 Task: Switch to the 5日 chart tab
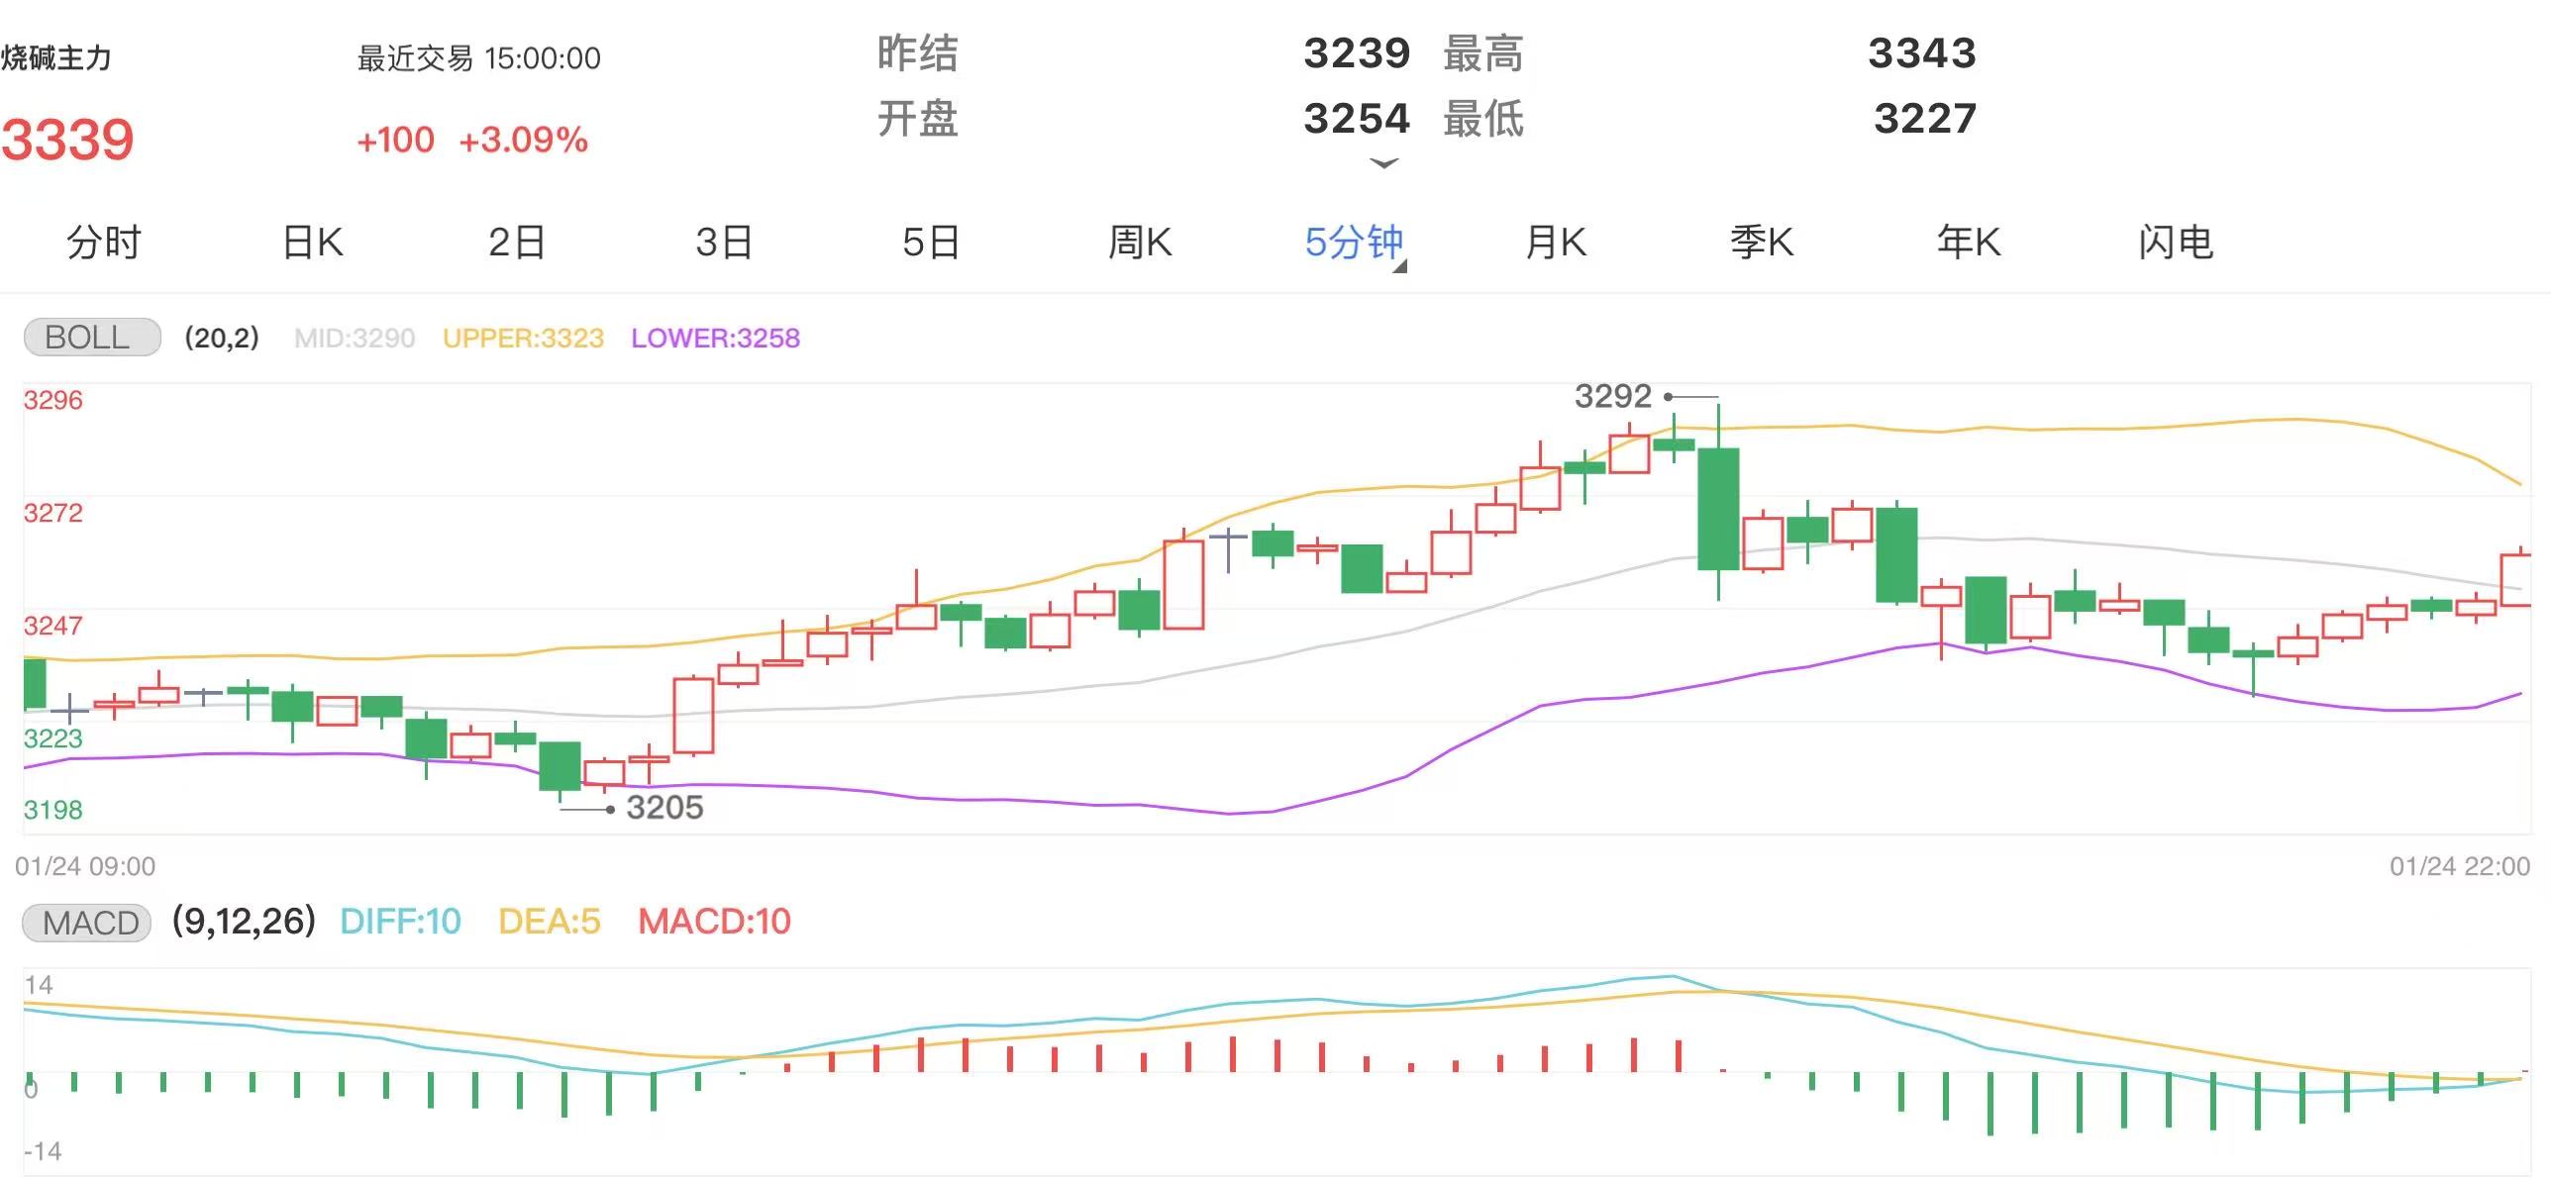pyautogui.click(x=931, y=243)
